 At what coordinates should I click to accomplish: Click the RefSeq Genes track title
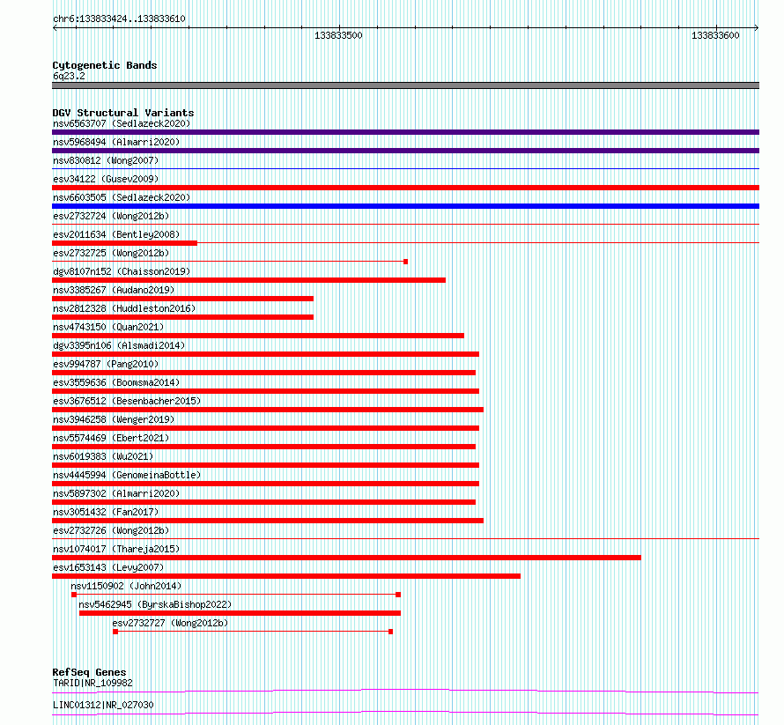coord(89,672)
